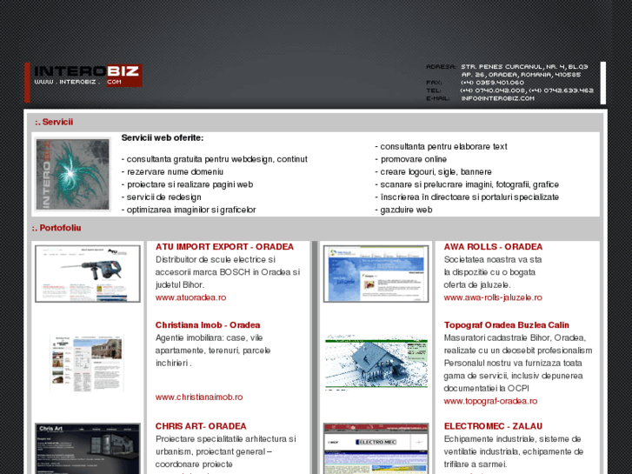The image size is (632, 474).
Task: Click the ':. Portofoliu' section header
Action: click(x=56, y=228)
